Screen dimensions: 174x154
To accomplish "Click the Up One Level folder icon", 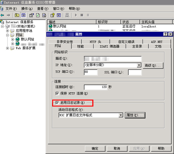I will [17, 15].
